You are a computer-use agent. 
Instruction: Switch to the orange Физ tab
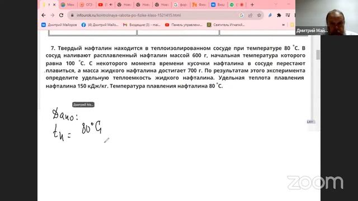tap(199, 5)
